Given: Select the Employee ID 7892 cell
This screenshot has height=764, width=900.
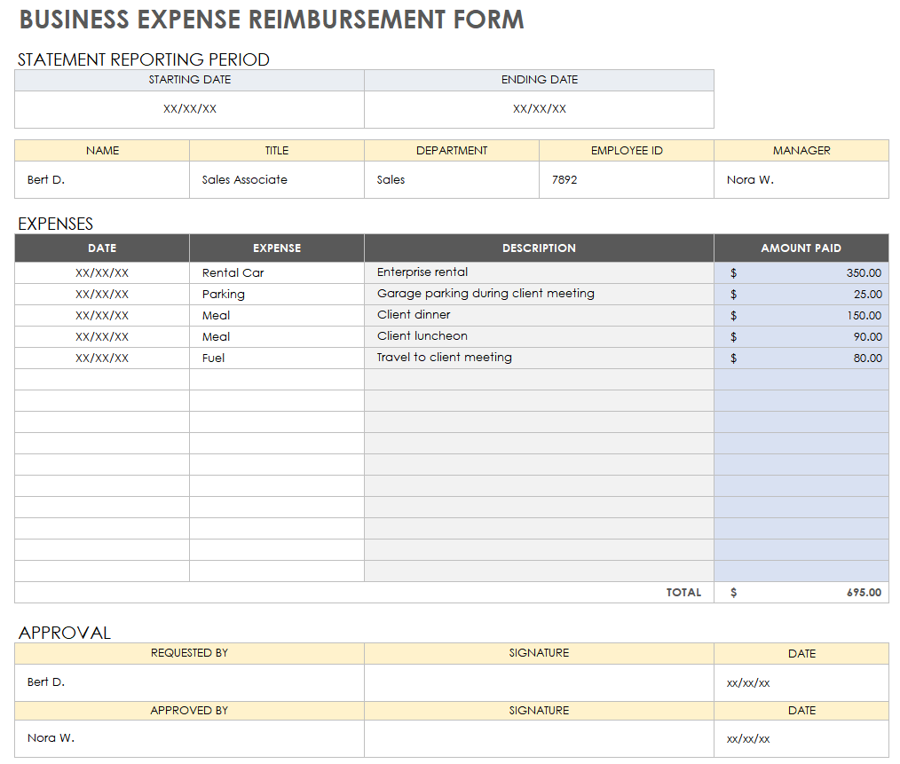Looking at the screenshot, I should (626, 179).
